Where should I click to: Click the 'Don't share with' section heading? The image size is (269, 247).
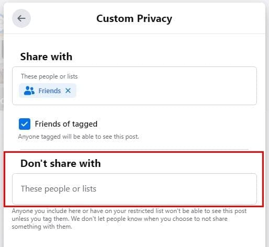tap(61, 163)
